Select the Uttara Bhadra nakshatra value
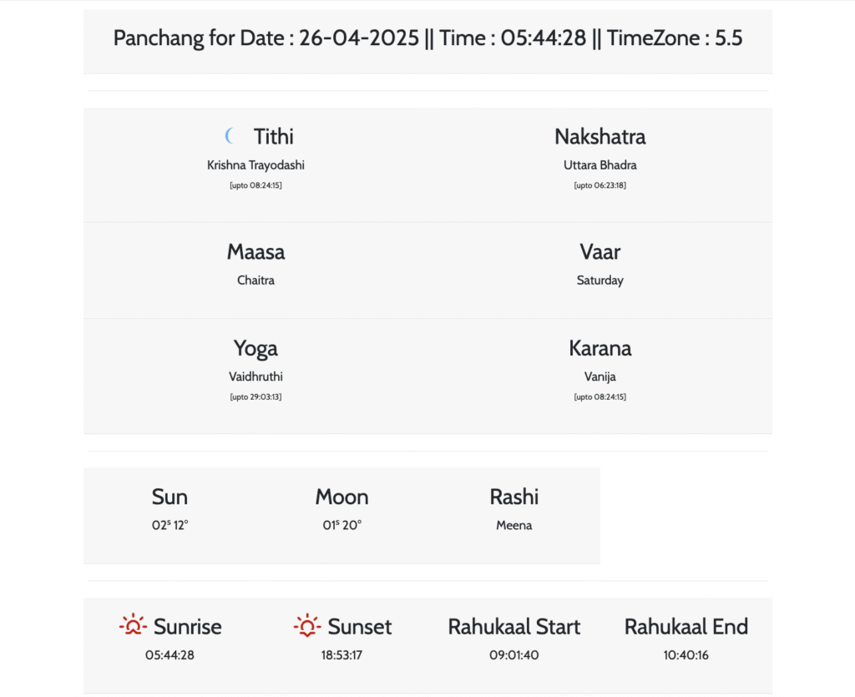This screenshot has height=697, width=855. pos(600,165)
